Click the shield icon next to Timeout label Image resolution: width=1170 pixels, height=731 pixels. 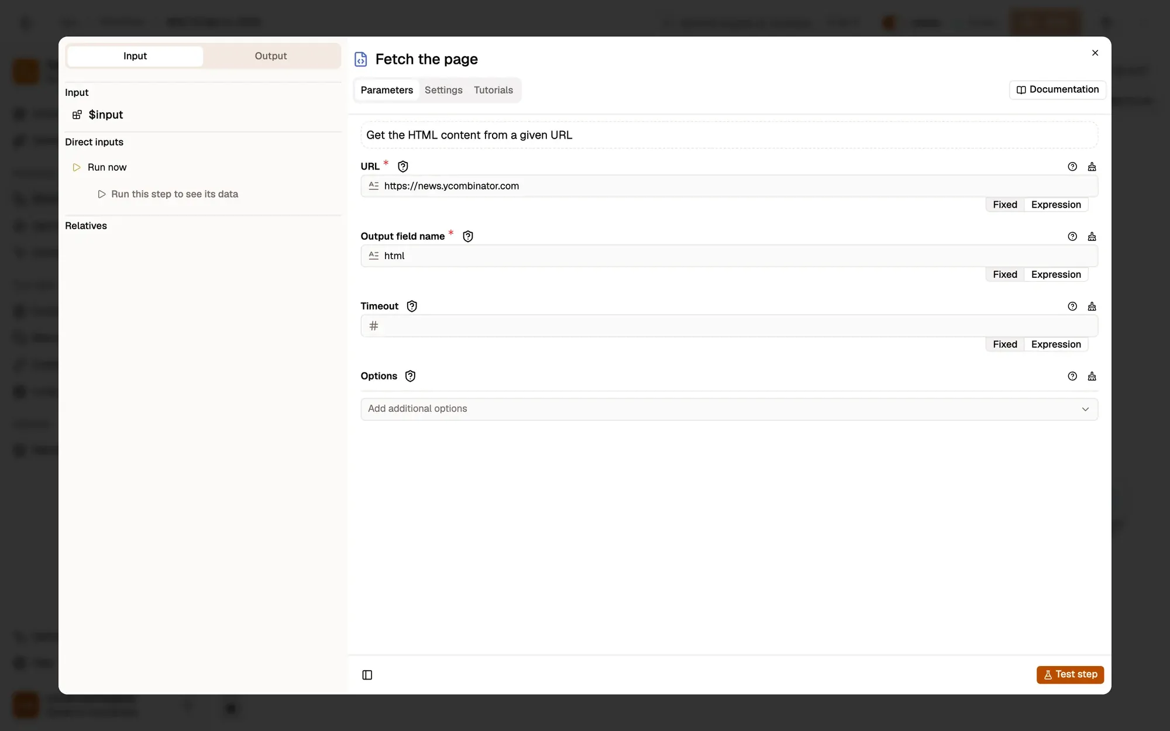412,306
